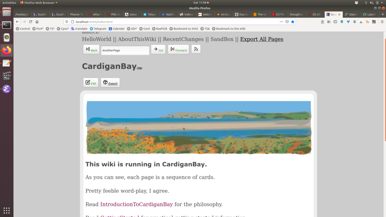The width and height of the screenshot is (386, 217).
Task: Open the Psnl* bookmark
Action: click(x=38, y=29)
